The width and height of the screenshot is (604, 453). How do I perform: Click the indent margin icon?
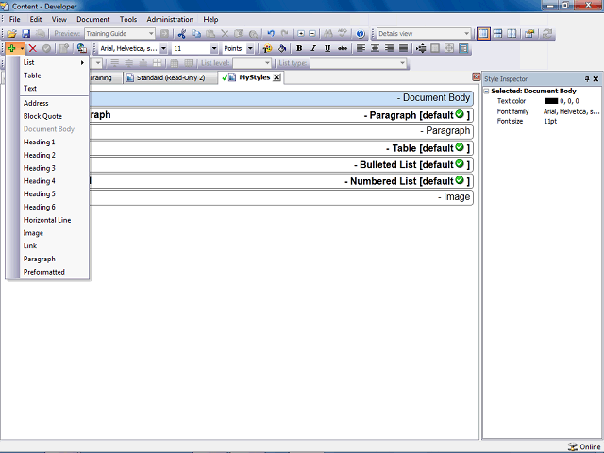pos(421,48)
